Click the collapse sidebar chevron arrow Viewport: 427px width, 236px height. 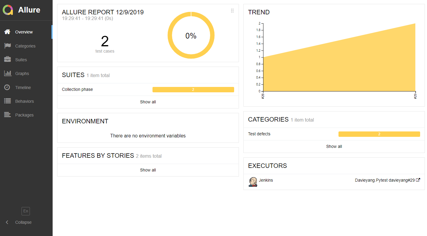7,222
